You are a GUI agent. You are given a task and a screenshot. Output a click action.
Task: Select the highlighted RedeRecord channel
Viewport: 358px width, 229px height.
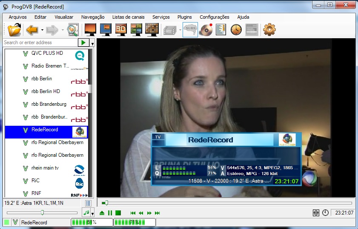click(x=46, y=132)
